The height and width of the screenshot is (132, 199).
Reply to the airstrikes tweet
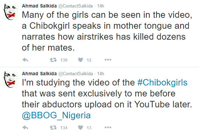25,60
